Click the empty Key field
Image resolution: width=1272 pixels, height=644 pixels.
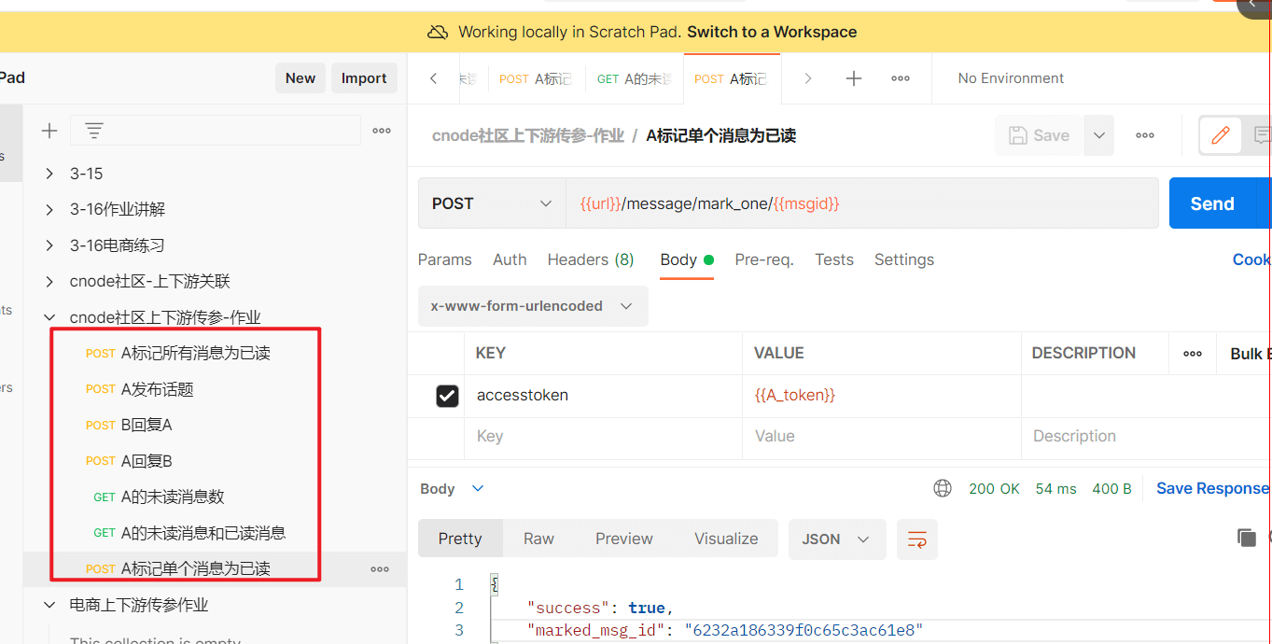603,436
